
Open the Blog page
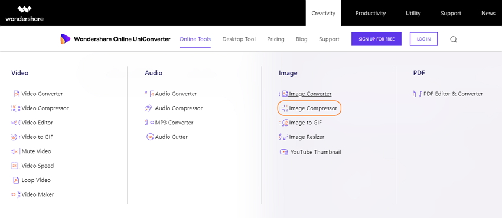click(302, 39)
